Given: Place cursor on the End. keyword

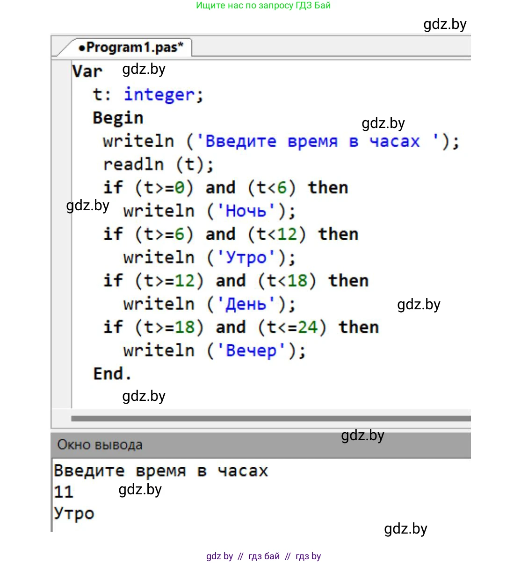Looking at the screenshot, I should point(112,374).
